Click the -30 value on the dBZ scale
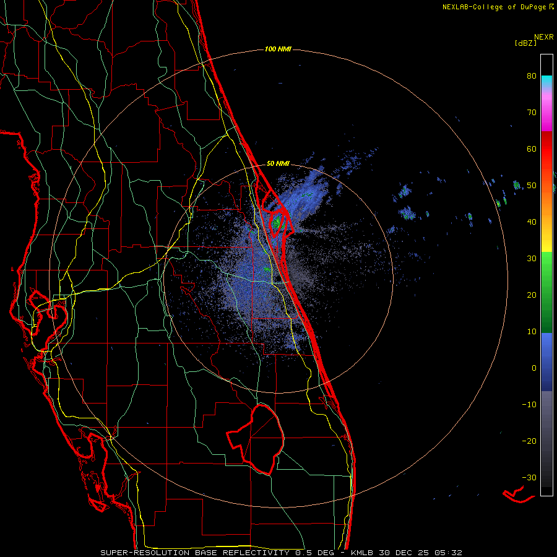The width and height of the screenshot is (557, 557). pyautogui.click(x=529, y=477)
